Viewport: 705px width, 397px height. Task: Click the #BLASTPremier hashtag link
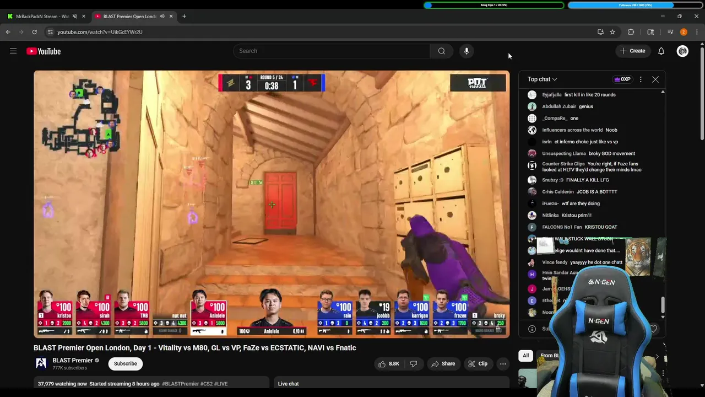pyautogui.click(x=180, y=384)
